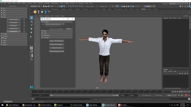This screenshot has width=191, height=107.
Task: Open the Shading menu of the viewport
Action: tap(41, 16)
